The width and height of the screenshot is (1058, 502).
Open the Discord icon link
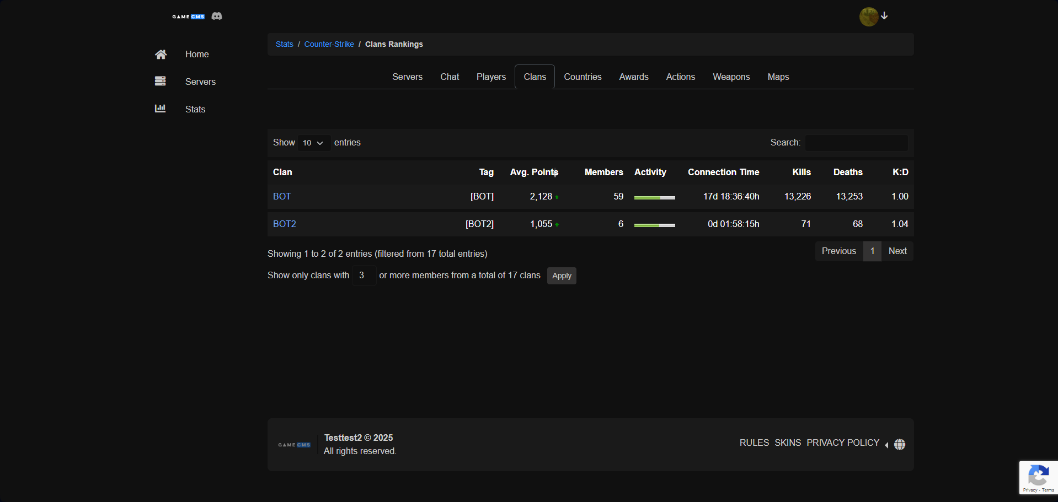tap(217, 17)
